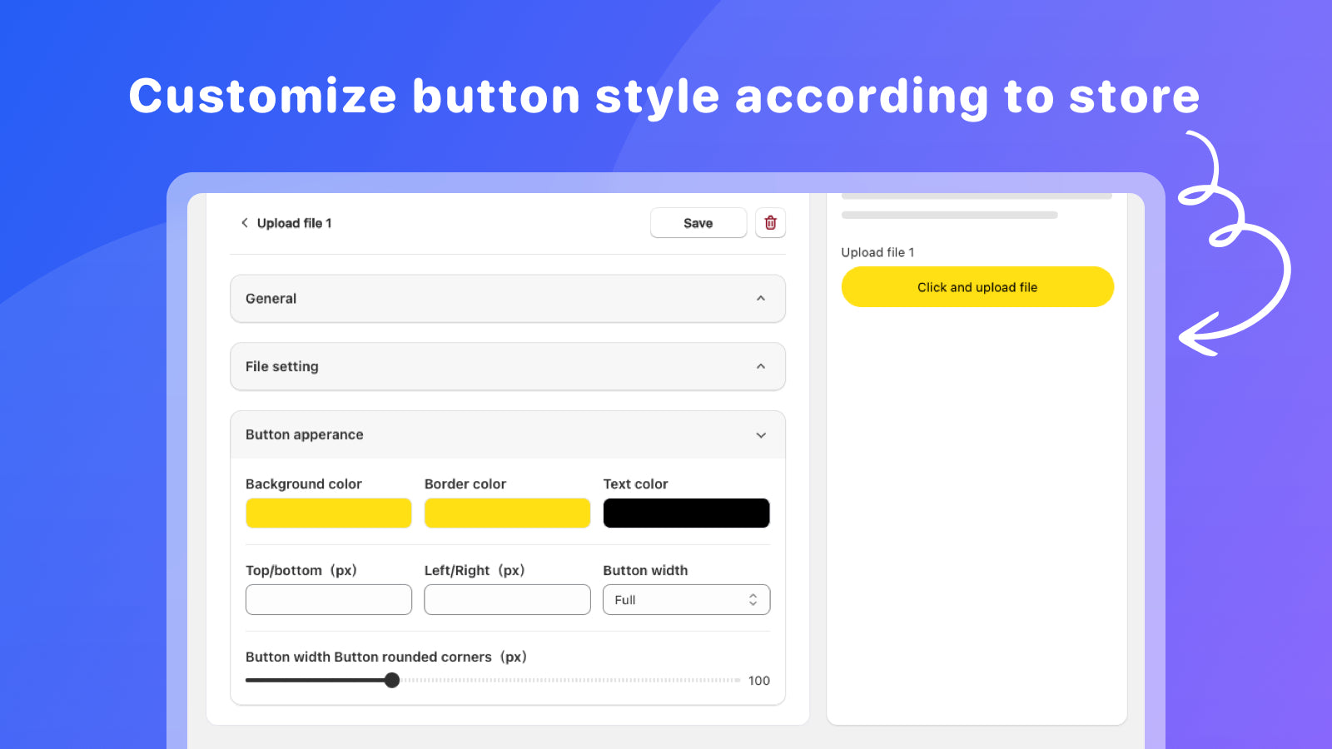Click the expand chevron on Button apperance
The height and width of the screenshot is (749, 1332).
[759, 434]
